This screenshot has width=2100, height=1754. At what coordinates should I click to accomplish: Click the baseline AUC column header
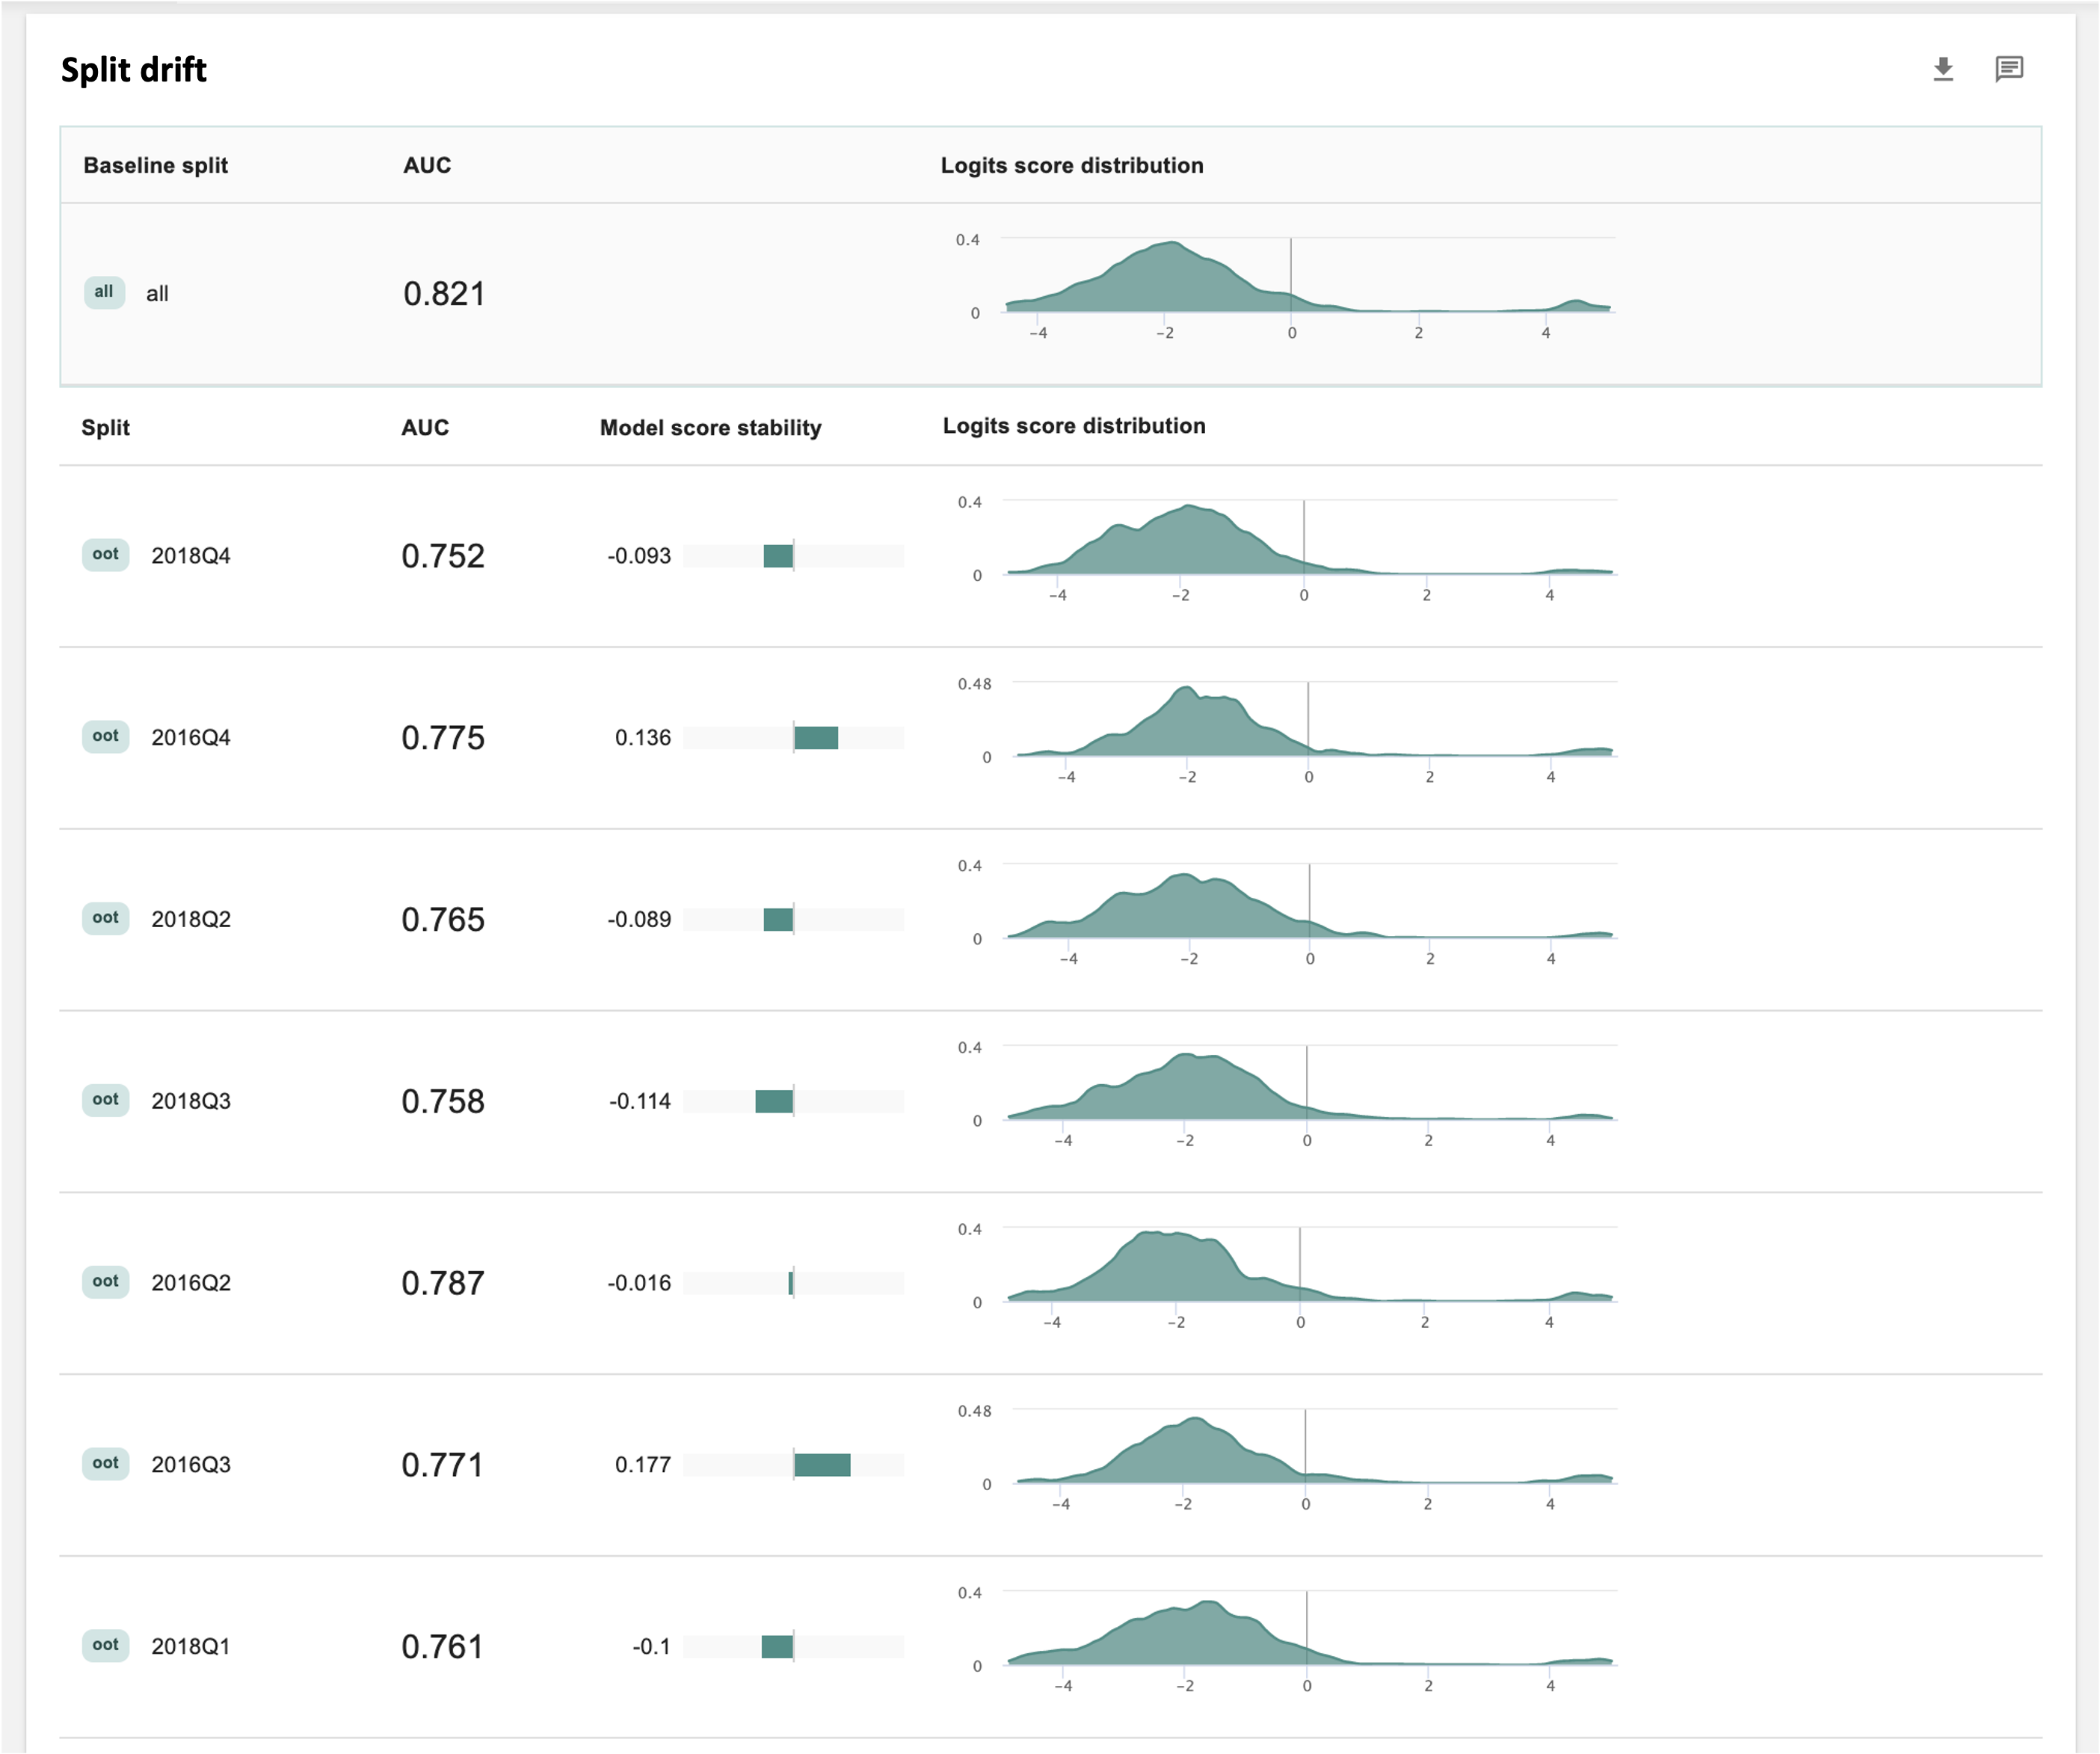[x=427, y=165]
